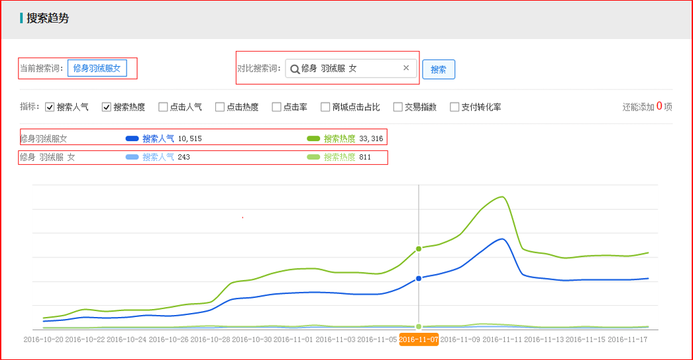Select the 支付转化率 checkbox
Viewport: 693px width, 360px height.
pos(454,107)
